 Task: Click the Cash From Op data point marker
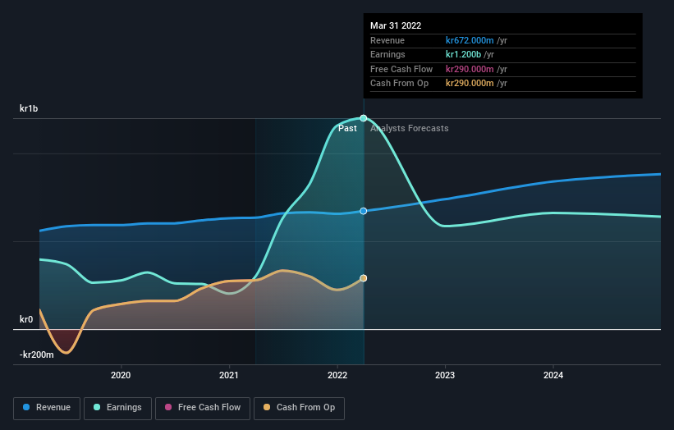[x=363, y=278]
